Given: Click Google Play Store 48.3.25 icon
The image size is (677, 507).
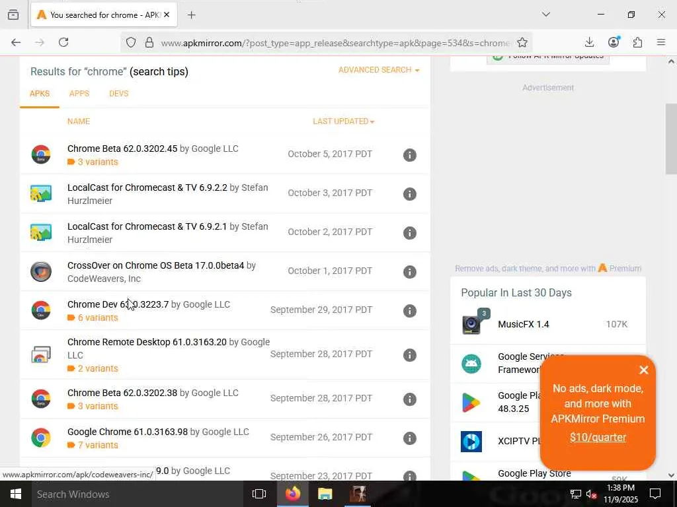Looking at the screenshot, I should [471, 402].
